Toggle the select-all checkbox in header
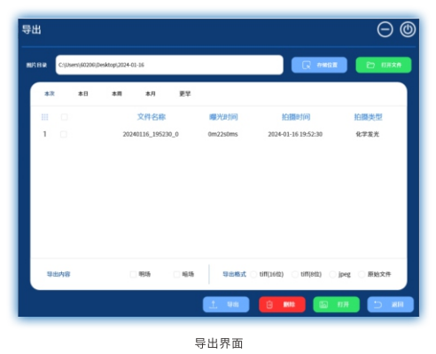436x354 pixels. pos(64,117)
